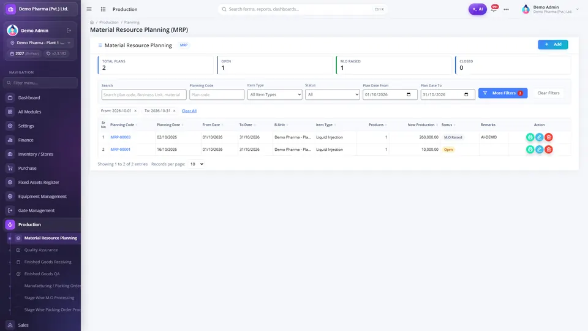The image size is (588, 331).
Task: Collapse the Production sidebar section
Action: (x=42, y=224)
